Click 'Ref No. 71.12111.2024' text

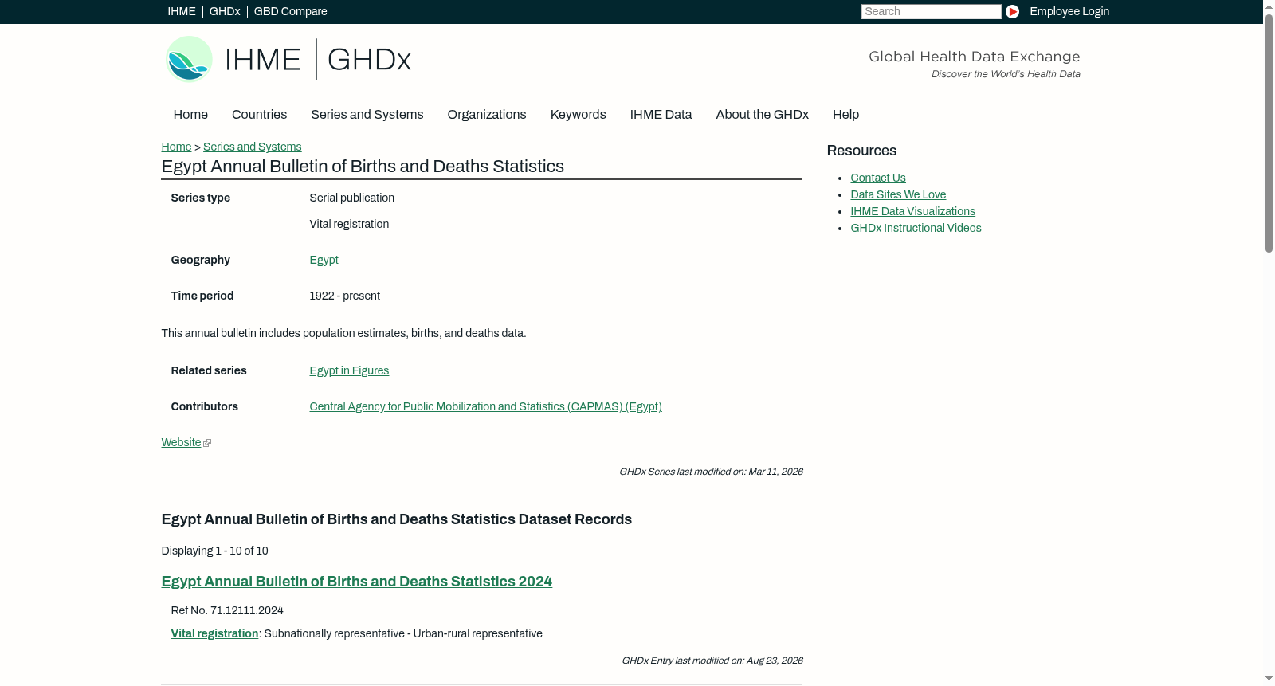tap(227, 610)
